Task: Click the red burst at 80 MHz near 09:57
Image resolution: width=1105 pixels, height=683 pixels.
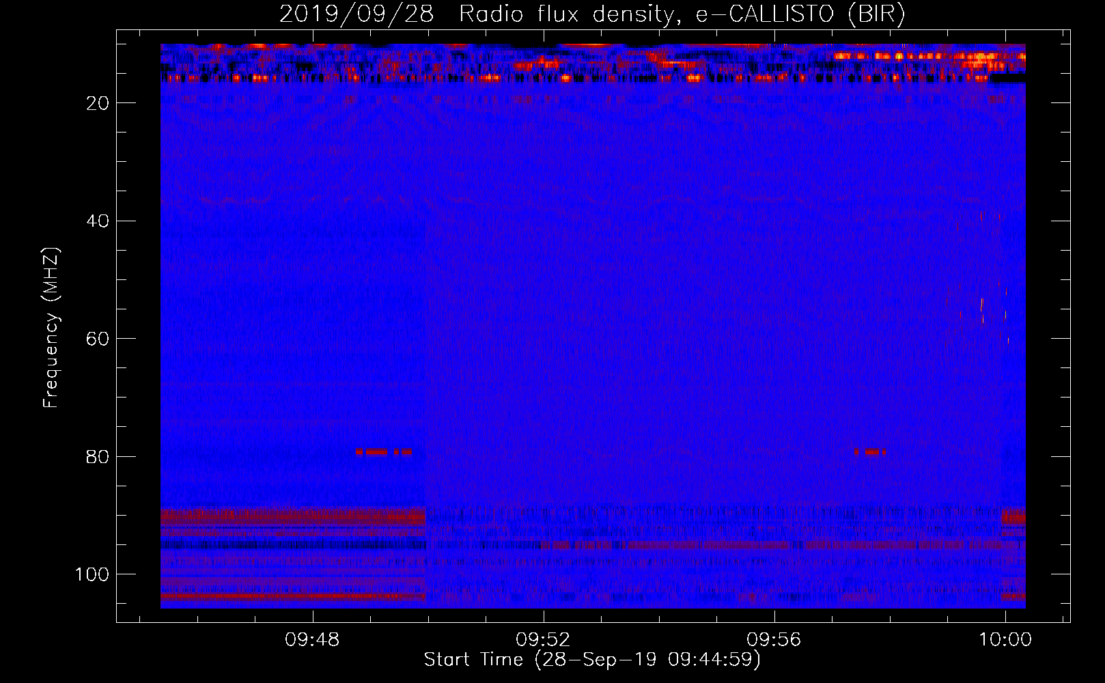Action: pos(870,451)
